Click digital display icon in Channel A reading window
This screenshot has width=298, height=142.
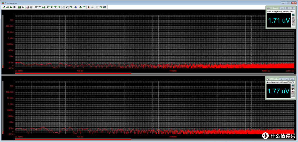pyautogui.click(x=293, y=15)
